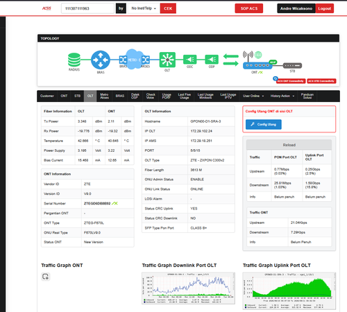This screenshot has width=347, height=312.
Task: Click the green icon beside the serial number
Action: click(x=115, y=203)
